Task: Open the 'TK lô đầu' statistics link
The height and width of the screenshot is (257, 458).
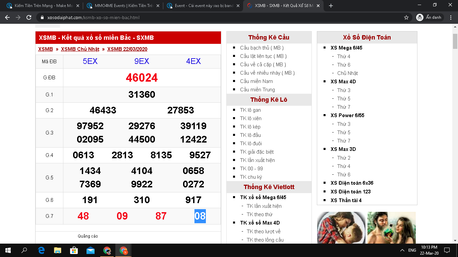Action: coord(250,135)
